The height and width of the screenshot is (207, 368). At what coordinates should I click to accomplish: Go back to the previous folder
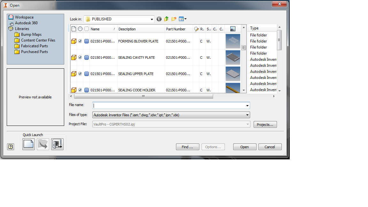[x=159, y=19]
